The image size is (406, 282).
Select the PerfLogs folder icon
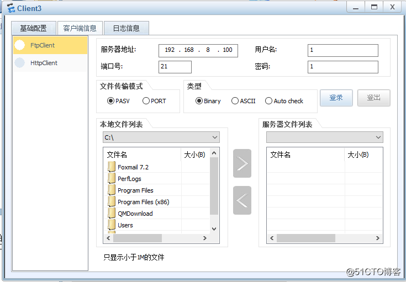[112, 178]
